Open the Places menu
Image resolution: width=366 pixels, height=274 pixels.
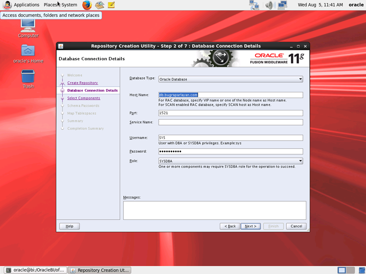tap(50, 5)
